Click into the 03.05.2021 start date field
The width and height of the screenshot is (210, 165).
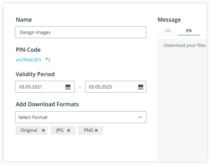(45, 87)
